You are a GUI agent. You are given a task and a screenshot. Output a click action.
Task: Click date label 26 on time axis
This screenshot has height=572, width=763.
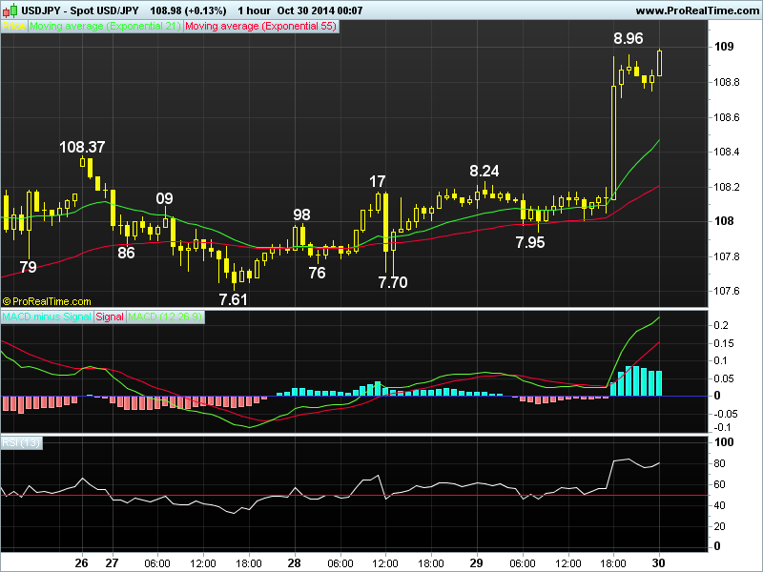[x=82, y=563]
